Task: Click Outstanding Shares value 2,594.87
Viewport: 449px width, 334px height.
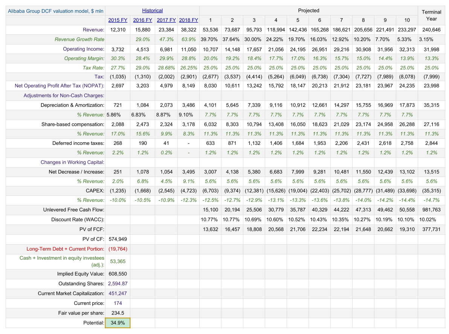Action: click(x=118, y=283)
